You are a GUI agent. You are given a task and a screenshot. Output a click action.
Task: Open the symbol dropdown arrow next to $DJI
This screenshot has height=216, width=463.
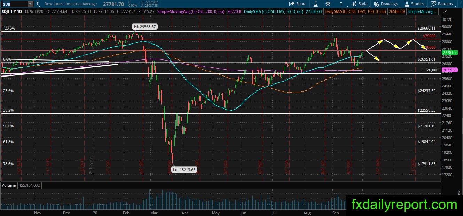pos(30,4)
